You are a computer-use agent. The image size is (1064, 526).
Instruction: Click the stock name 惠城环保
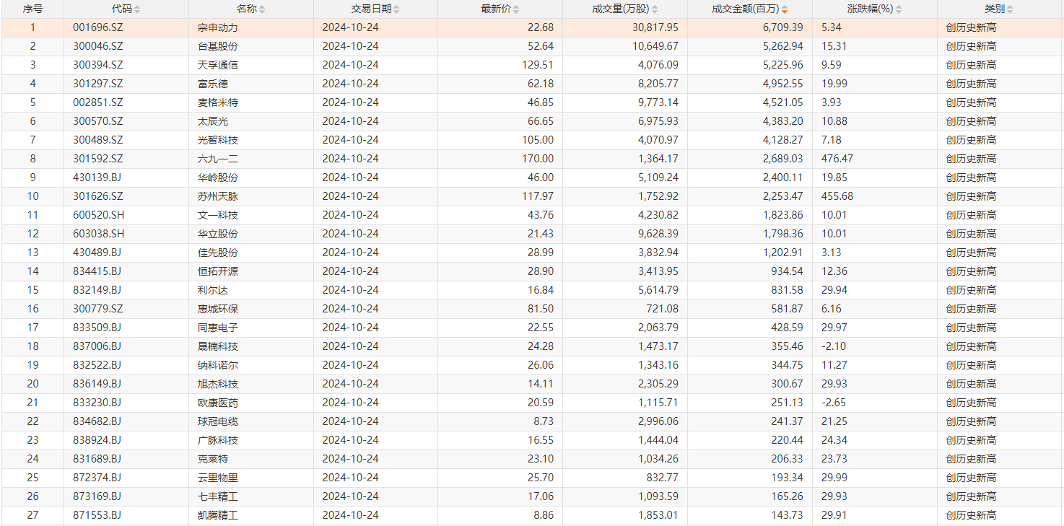(x=218, y=309)
